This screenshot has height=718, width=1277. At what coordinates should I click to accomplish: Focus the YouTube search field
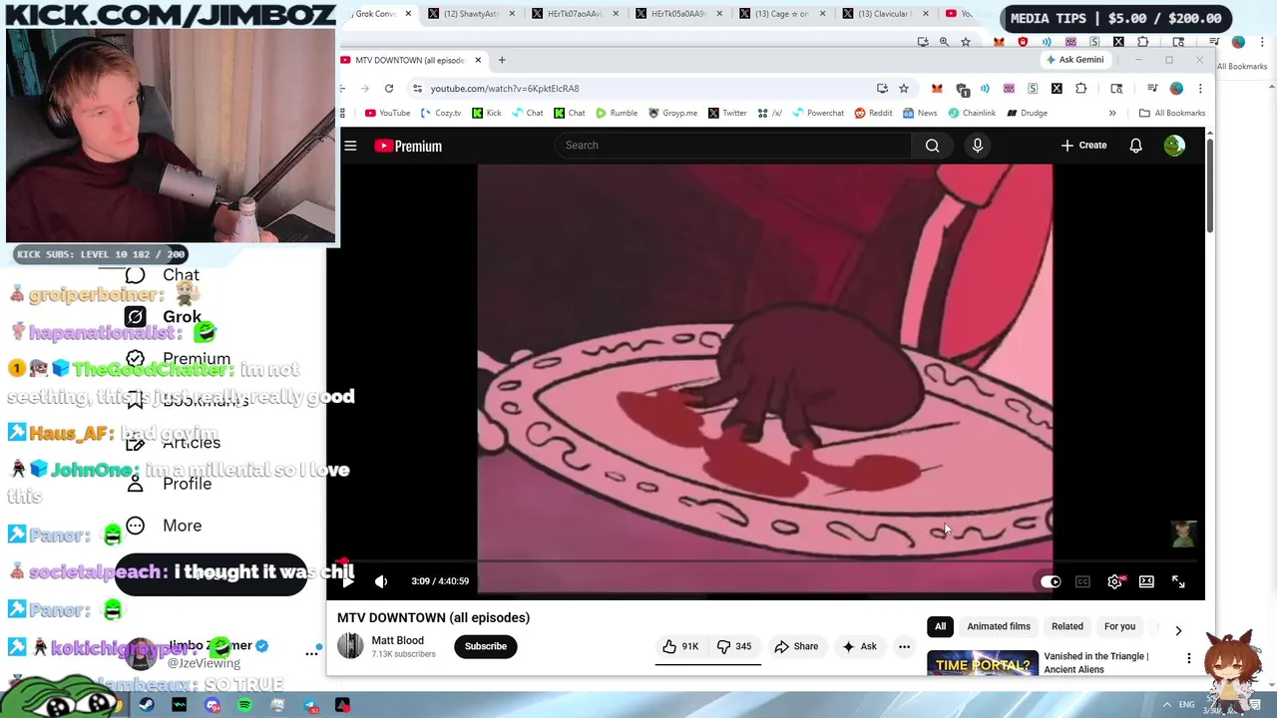tap(733, 146)
